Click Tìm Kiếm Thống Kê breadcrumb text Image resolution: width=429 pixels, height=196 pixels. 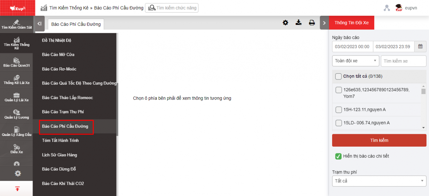click(69, 8)
